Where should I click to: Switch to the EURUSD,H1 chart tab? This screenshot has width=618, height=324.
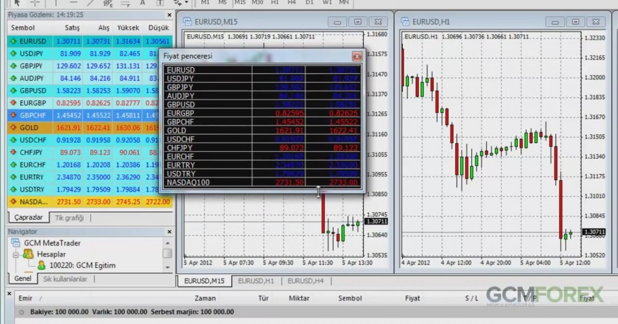click(255, 281)
